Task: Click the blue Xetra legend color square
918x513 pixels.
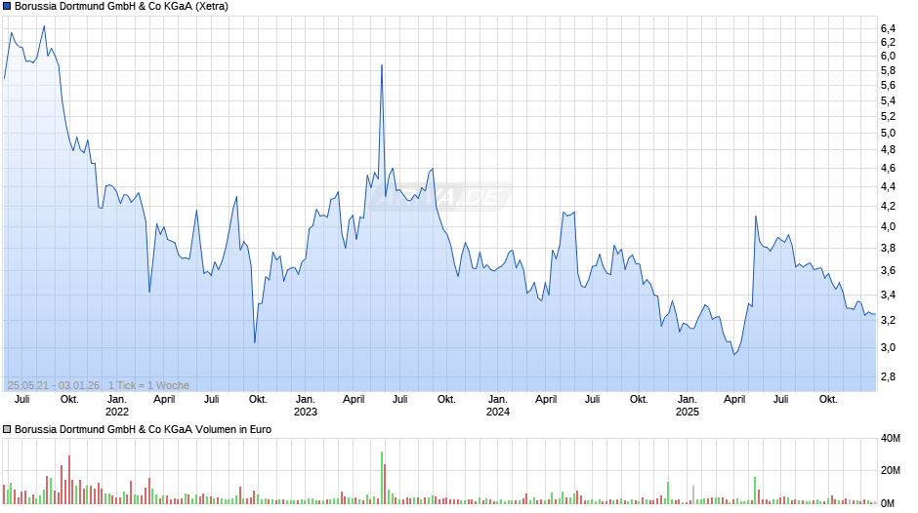Action: point(7,7)
